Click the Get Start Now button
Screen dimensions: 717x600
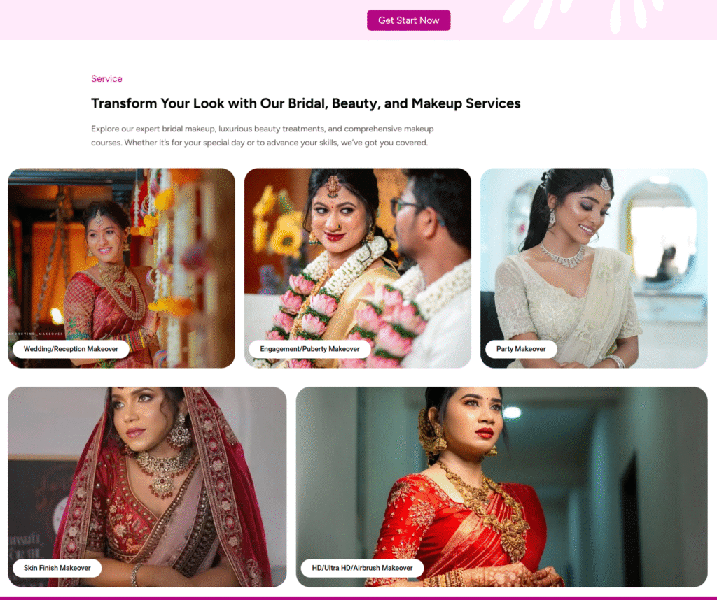[408, 20]
